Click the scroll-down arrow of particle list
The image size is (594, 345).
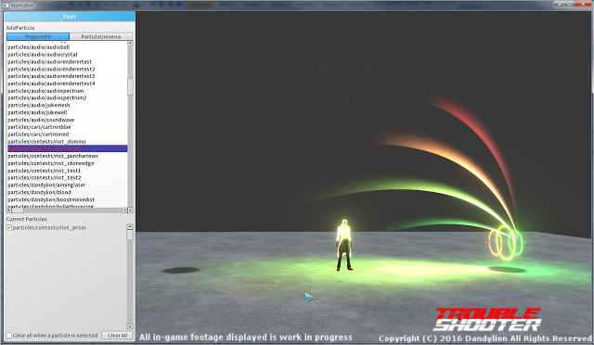point(130,211)
